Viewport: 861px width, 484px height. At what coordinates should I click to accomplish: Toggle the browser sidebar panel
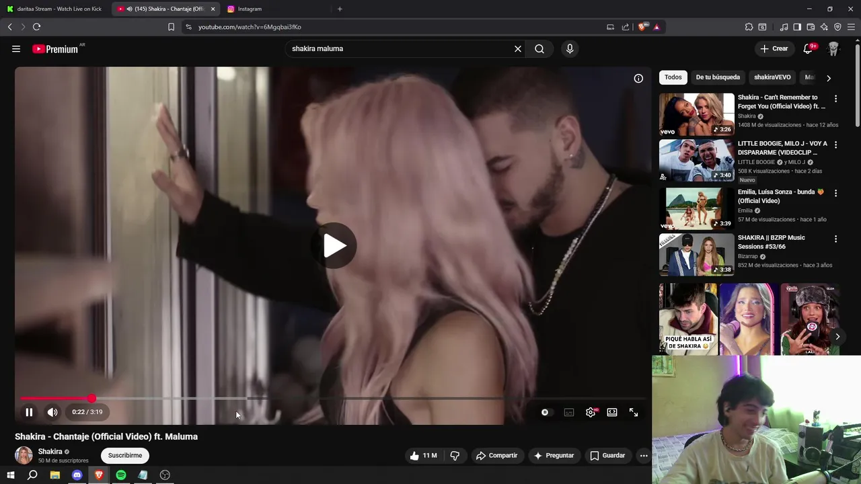pos(797,27)
